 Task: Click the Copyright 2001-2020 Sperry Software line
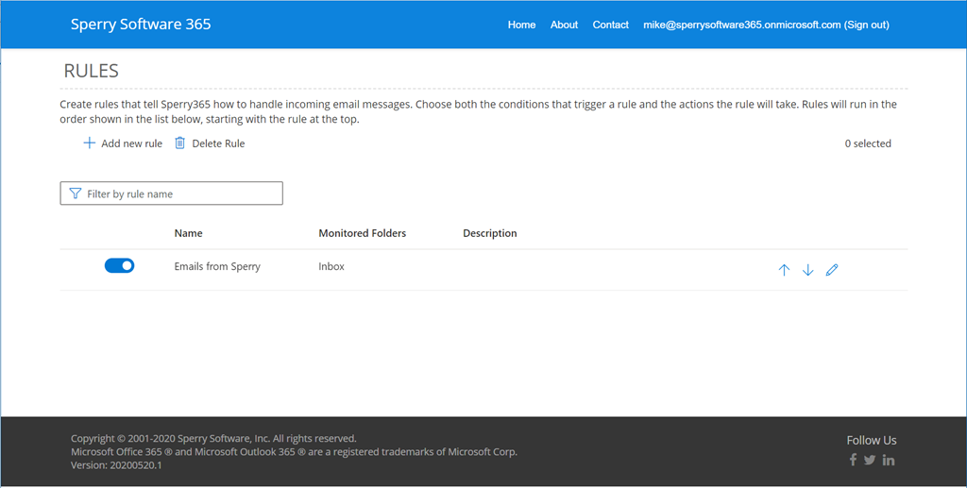point(213,439)
